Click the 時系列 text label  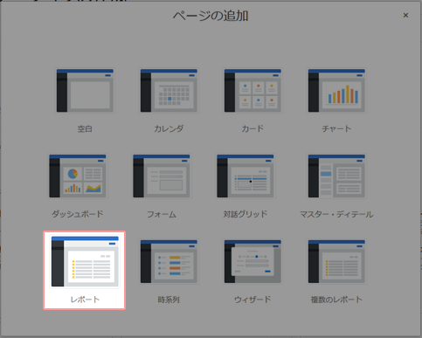click(x=169, y=300)
